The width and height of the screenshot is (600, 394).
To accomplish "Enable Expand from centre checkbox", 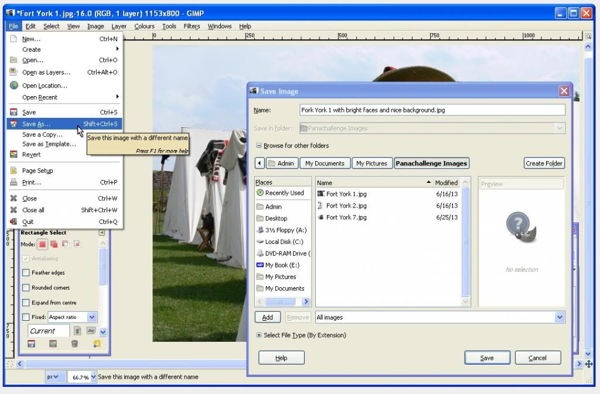I will point(26,303).
